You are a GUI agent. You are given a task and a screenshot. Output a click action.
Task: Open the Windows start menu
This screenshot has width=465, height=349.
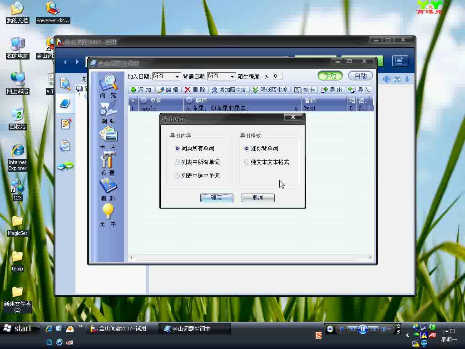pyautogui.click(x=20, y=329)
